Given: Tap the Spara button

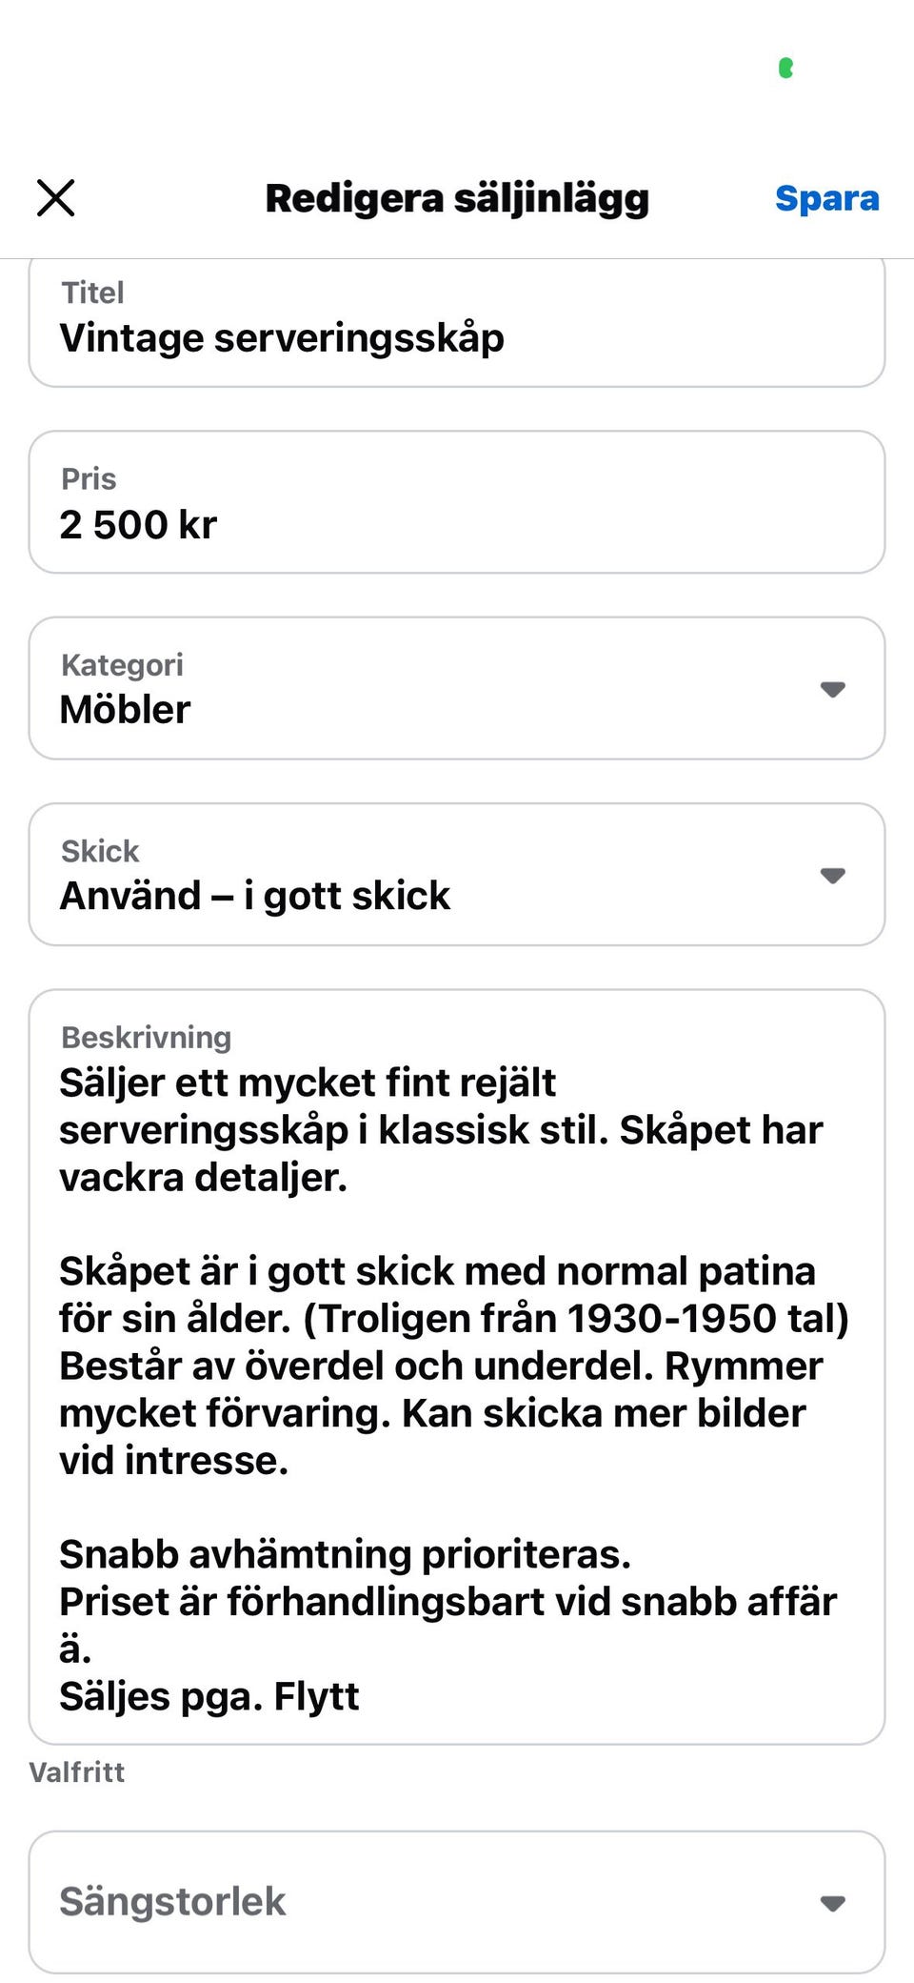Looking at the screenshot, I should [826, 198].
